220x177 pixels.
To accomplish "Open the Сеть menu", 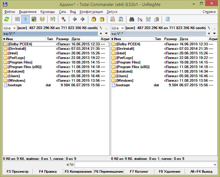I will pos(62,12).
